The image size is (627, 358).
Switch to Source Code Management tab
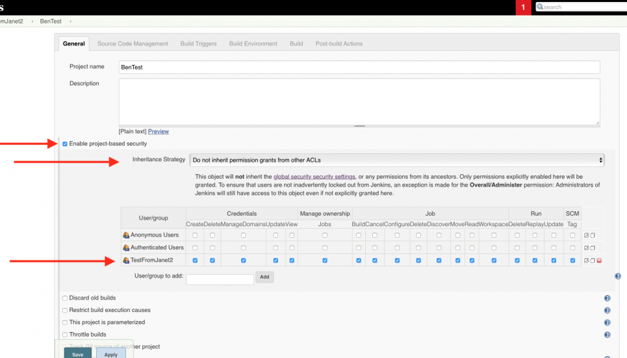coord(133,44)
